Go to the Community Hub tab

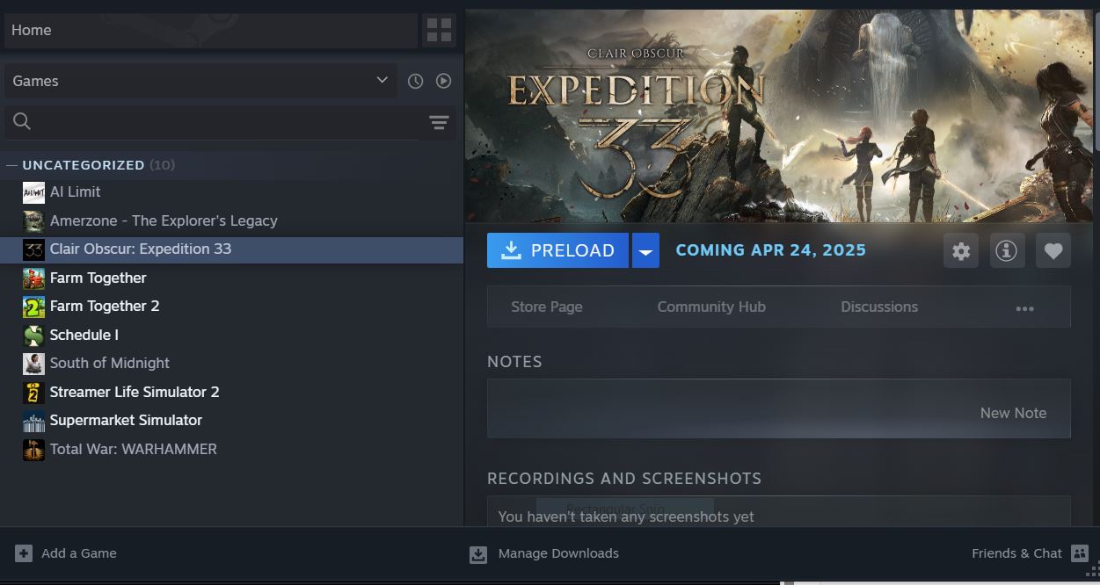pos(711,307)
